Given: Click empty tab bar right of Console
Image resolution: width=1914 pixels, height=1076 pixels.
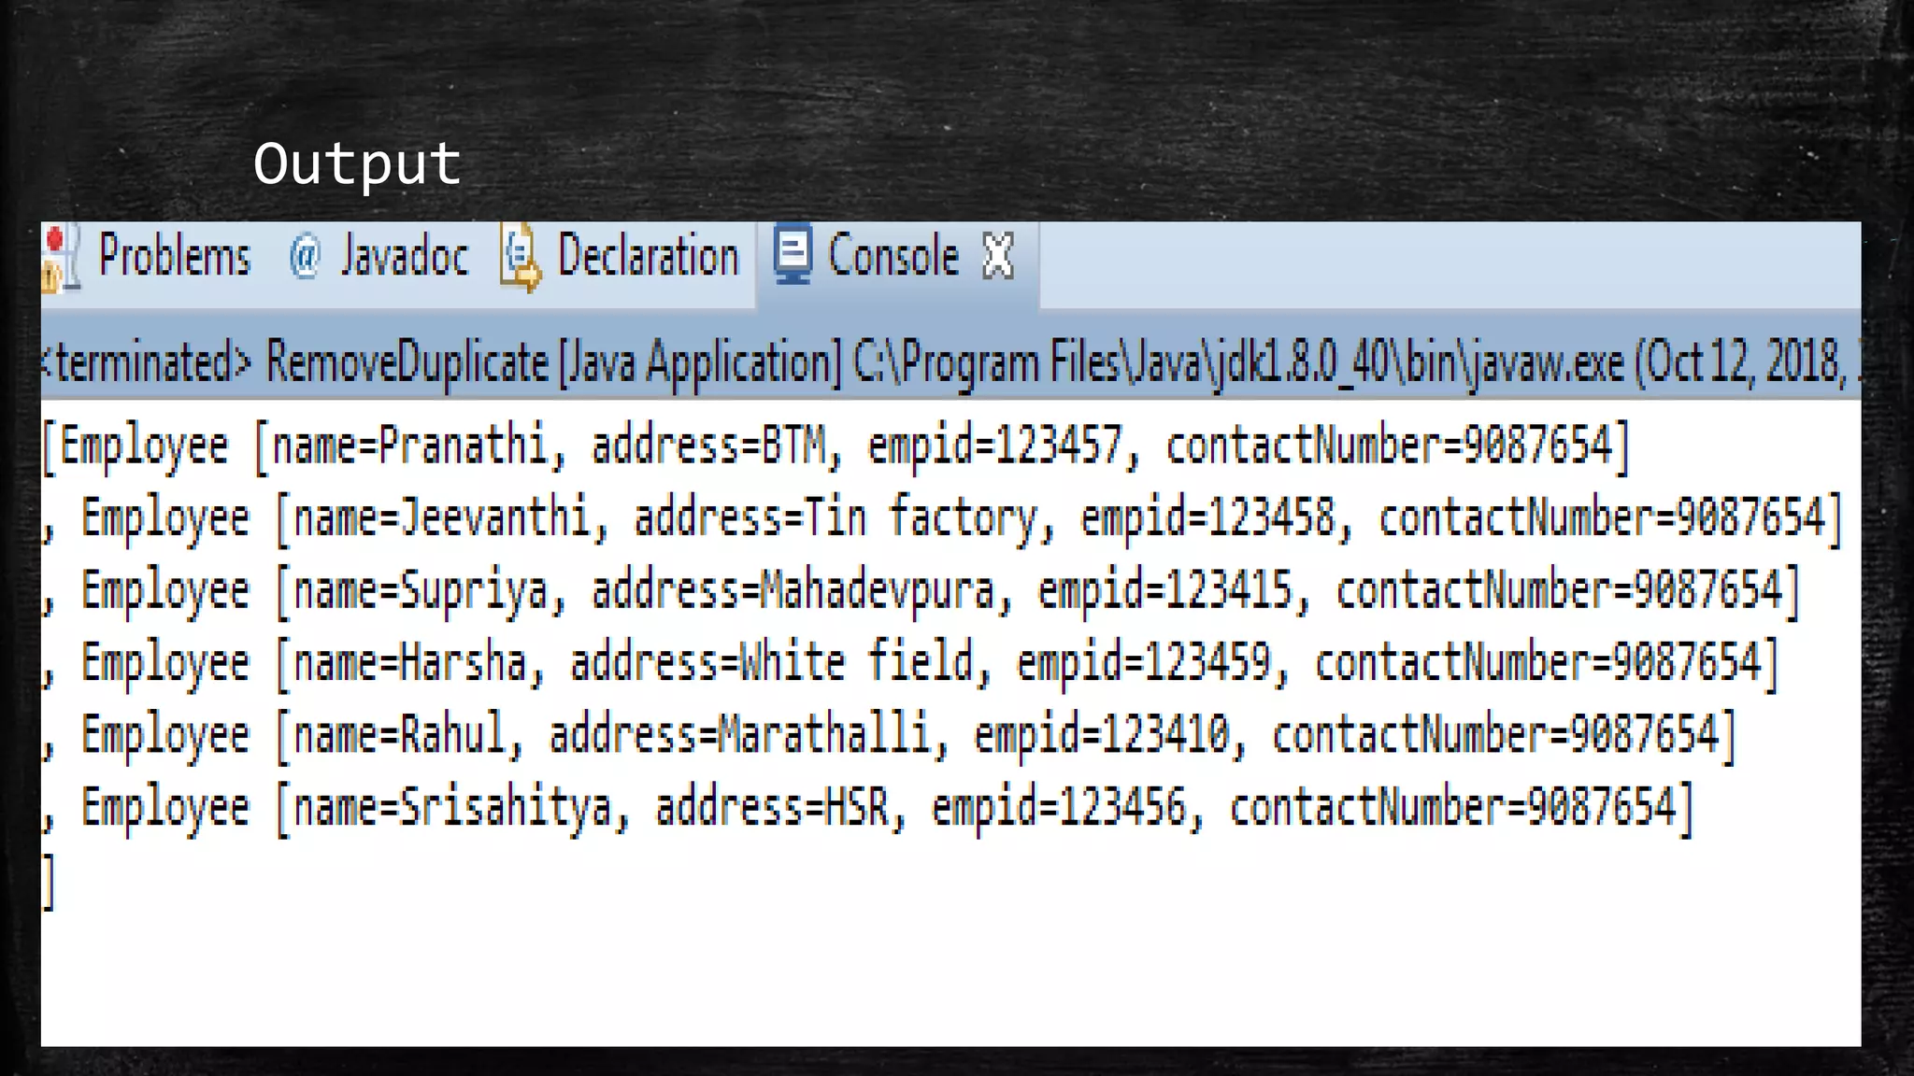Looking at the screenshot, I should coord(1449,264).
